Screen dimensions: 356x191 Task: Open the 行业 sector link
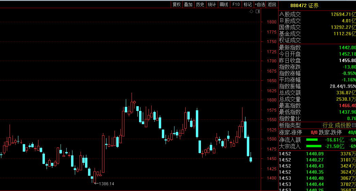tap(328, 125)
